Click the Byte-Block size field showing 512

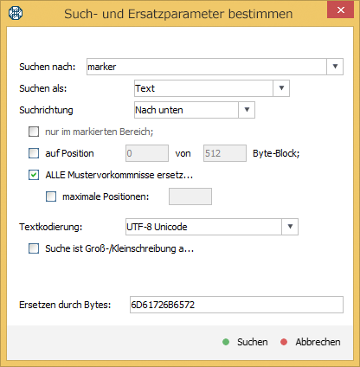(x=225, y=153)
